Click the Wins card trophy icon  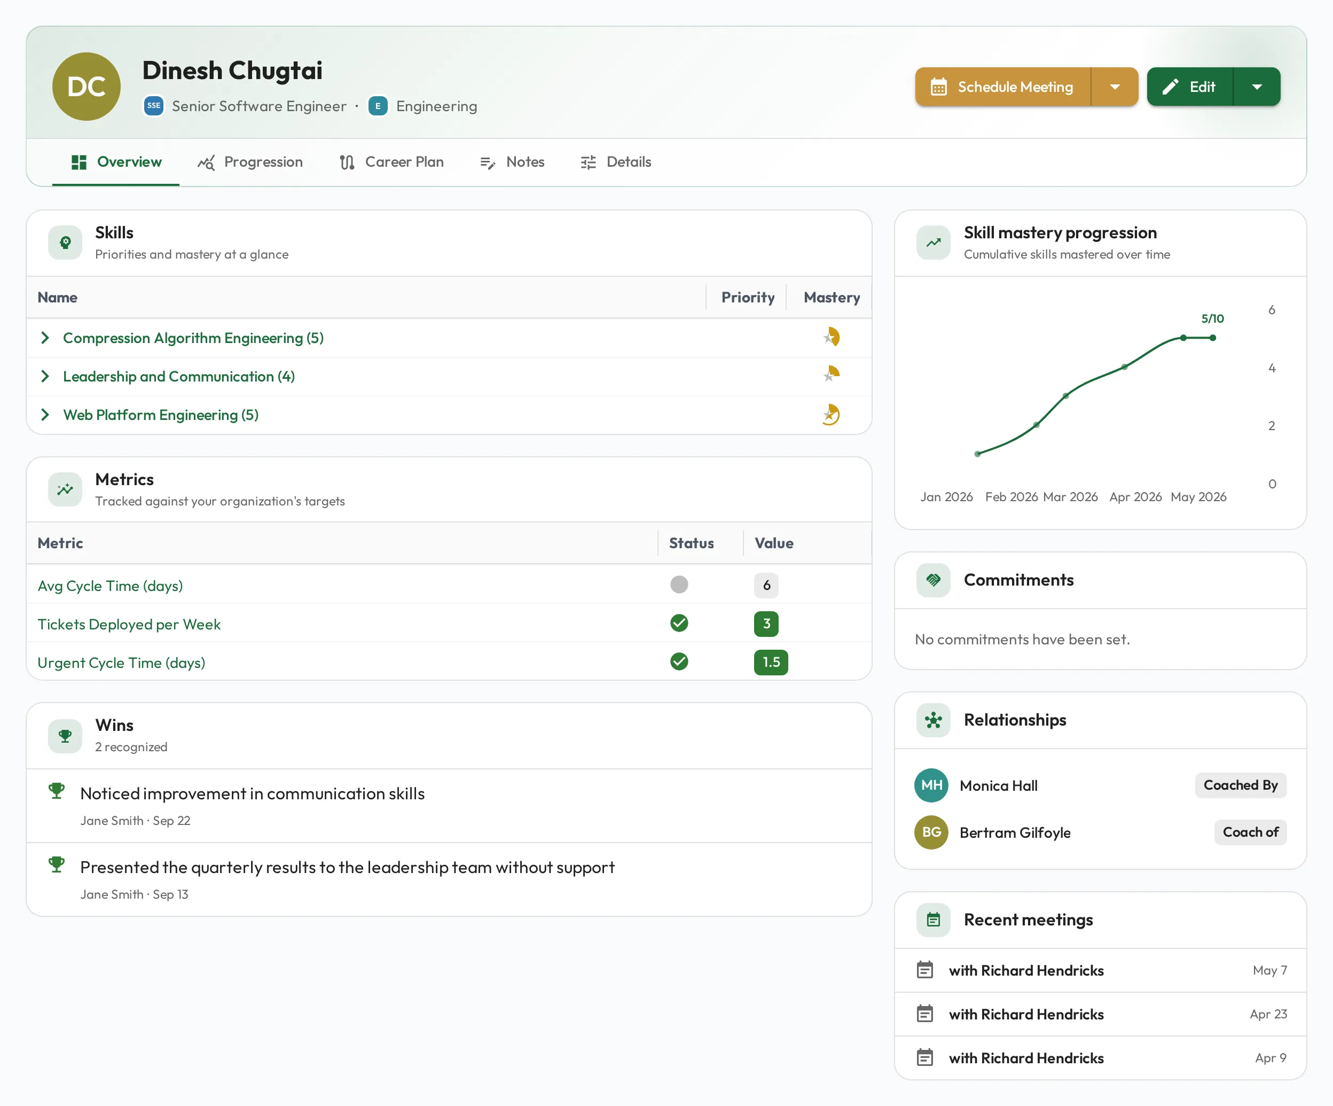coord(65,736)
